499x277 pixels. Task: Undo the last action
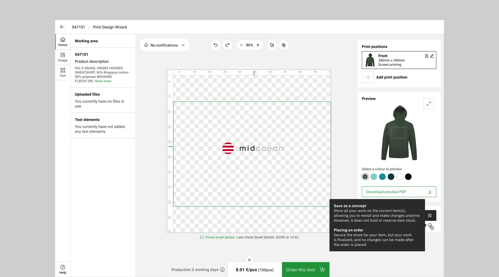click(x=216, y=45)
